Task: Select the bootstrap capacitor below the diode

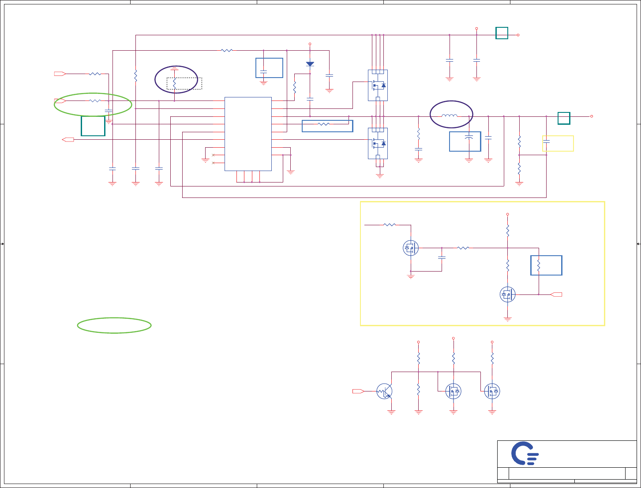Action: pyautogui.click(x=310, y=99)
